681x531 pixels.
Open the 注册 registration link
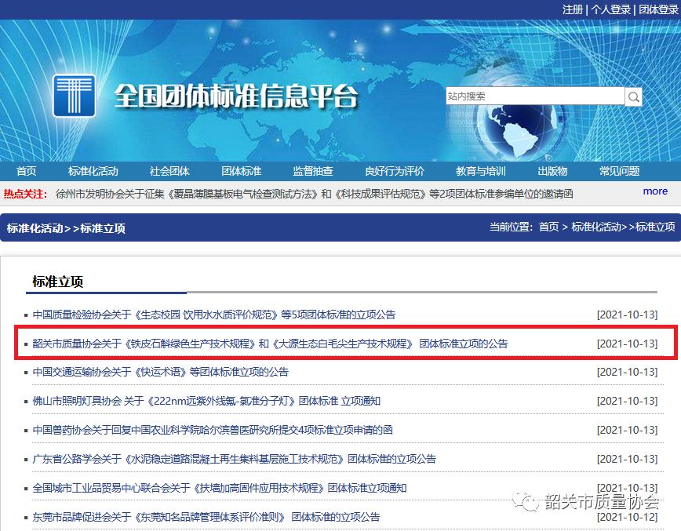[573, 9]
